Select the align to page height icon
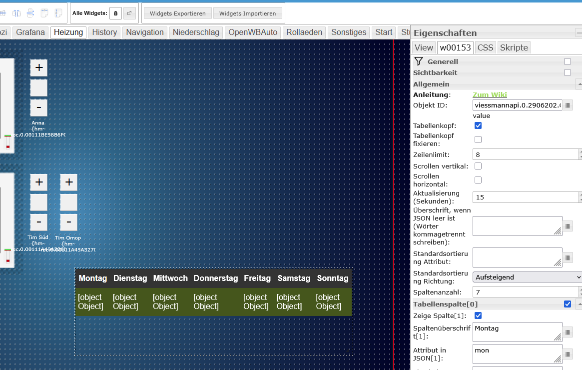Image resolution: width=582 pixels, height=370 pixels. pos(57,12)
